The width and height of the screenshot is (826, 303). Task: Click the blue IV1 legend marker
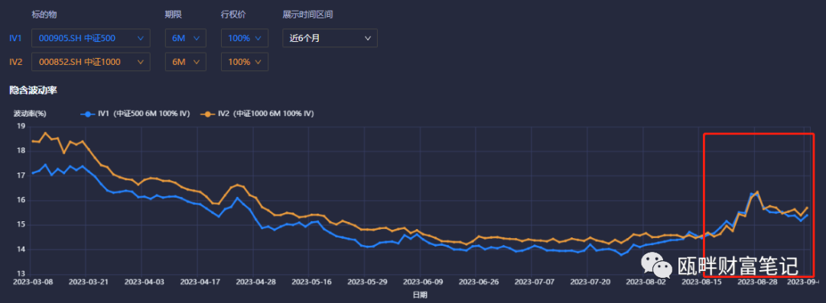click(88, 114)
